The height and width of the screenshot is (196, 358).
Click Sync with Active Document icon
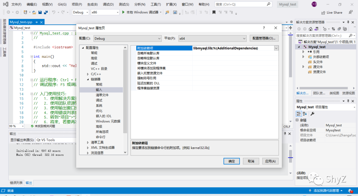click(333, 29)
